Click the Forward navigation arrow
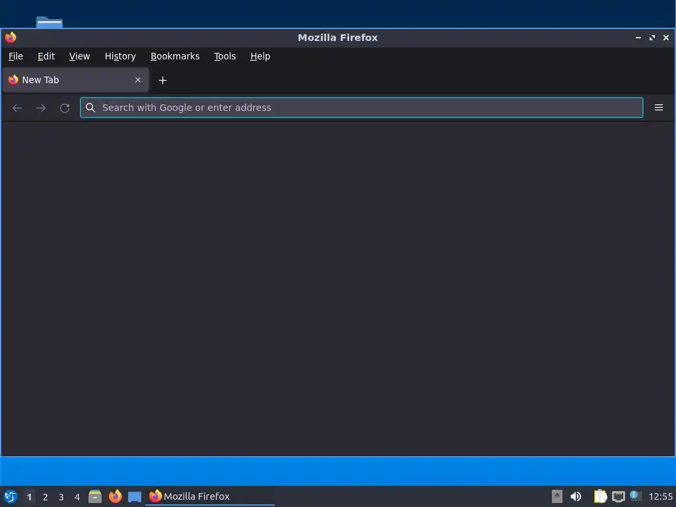 (x=40, y=108)
